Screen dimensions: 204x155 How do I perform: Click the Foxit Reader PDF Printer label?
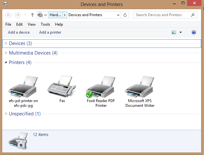[101, 103]
